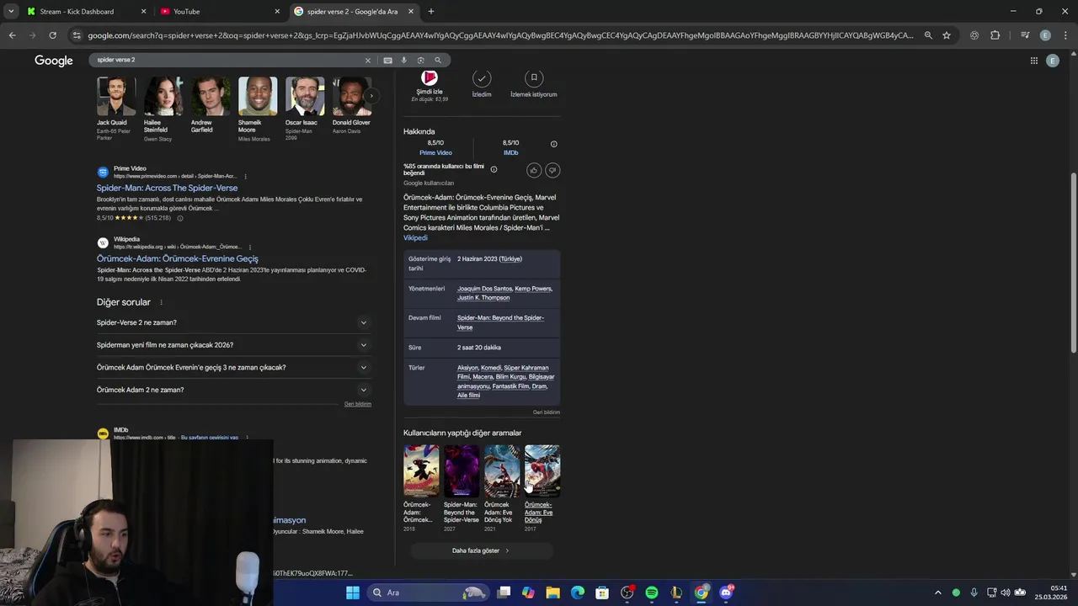The height and width of the screenshot is (606, 1078).
Task: Expand Örümcek Evrenin'e geçiş 3 question
Action: pyautogui.click(x=233, y=368)
